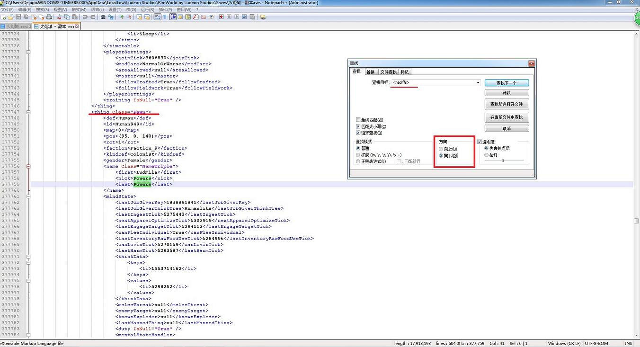The image size is (640, 347).
Task: Adjust the 透明度 transparency slider
Action: [503, 160]
